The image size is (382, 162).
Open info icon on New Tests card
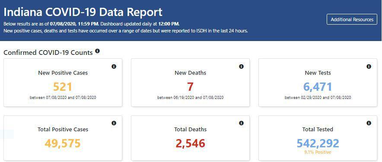[369, 67]
